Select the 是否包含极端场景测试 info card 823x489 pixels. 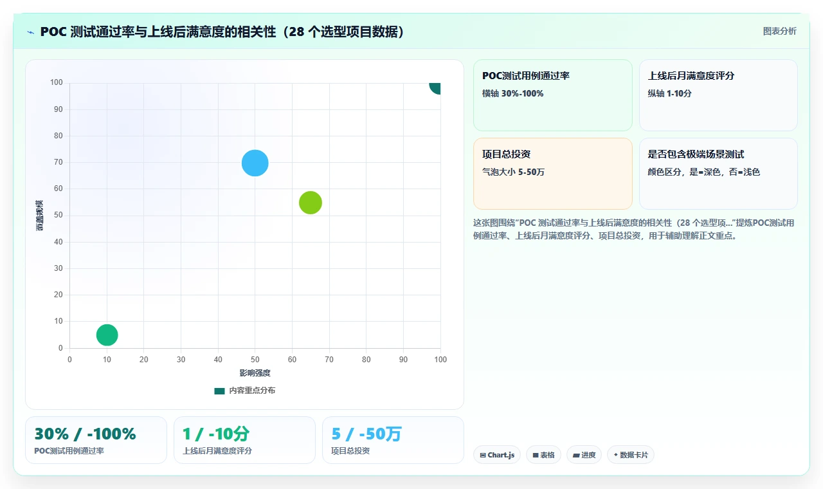tap(718, 174)
